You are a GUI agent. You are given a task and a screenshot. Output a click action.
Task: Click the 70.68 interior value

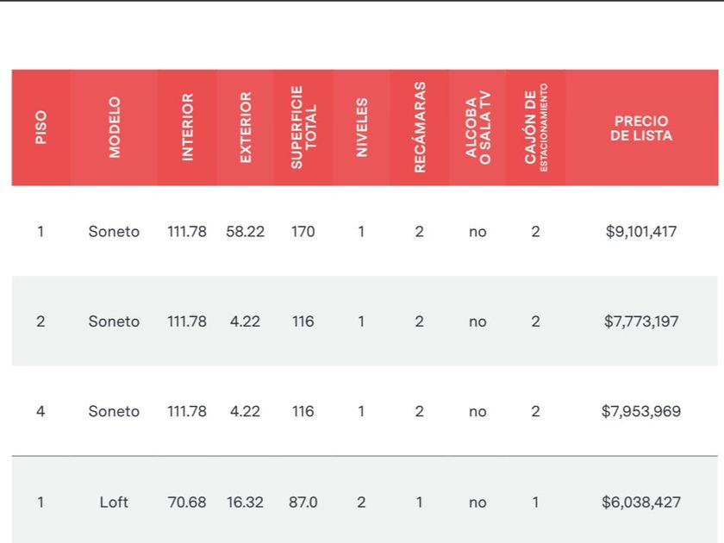(187, 502)
